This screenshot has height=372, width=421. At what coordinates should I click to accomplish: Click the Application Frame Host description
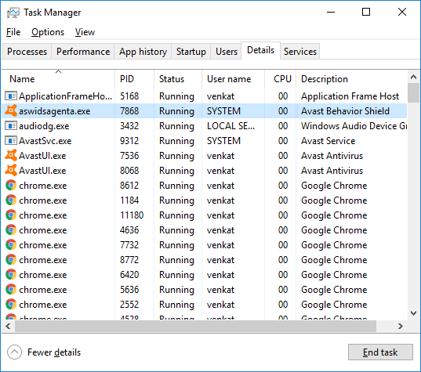(x=350, y=96)
